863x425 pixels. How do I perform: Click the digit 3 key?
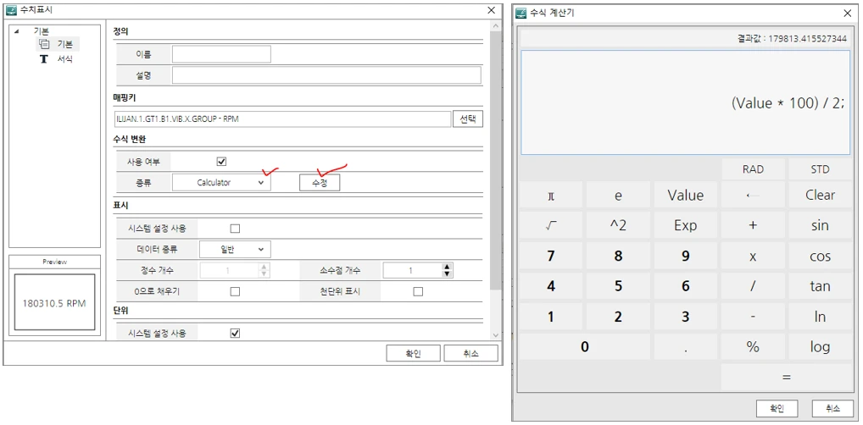(x=685, y=317)
